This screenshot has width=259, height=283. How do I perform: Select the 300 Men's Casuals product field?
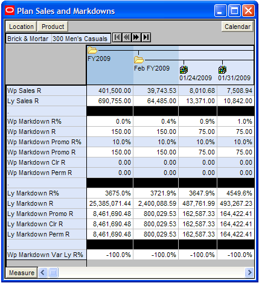coord(81,39)
